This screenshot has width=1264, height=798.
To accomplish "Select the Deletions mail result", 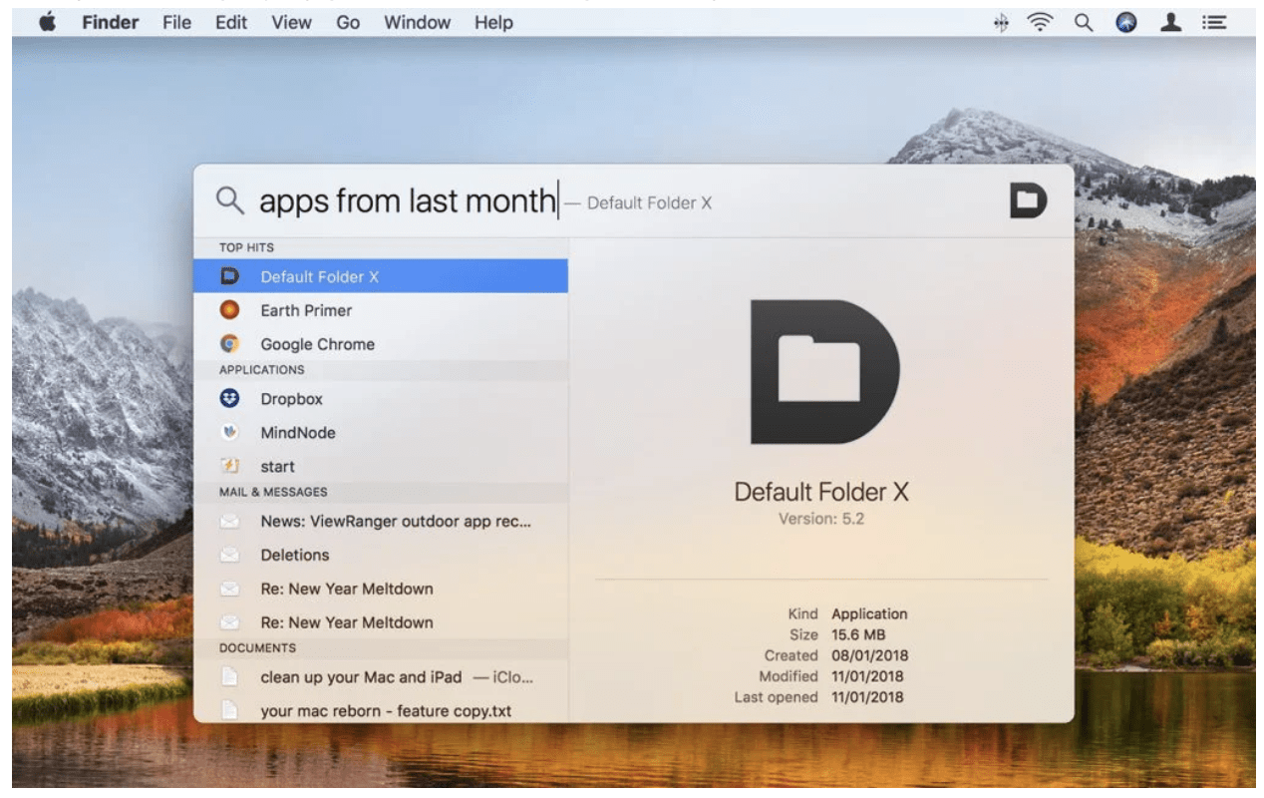I will point(294,555).
